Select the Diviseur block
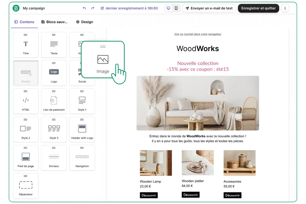This screenshot has width=306, height=204. [x=54, y=158]
